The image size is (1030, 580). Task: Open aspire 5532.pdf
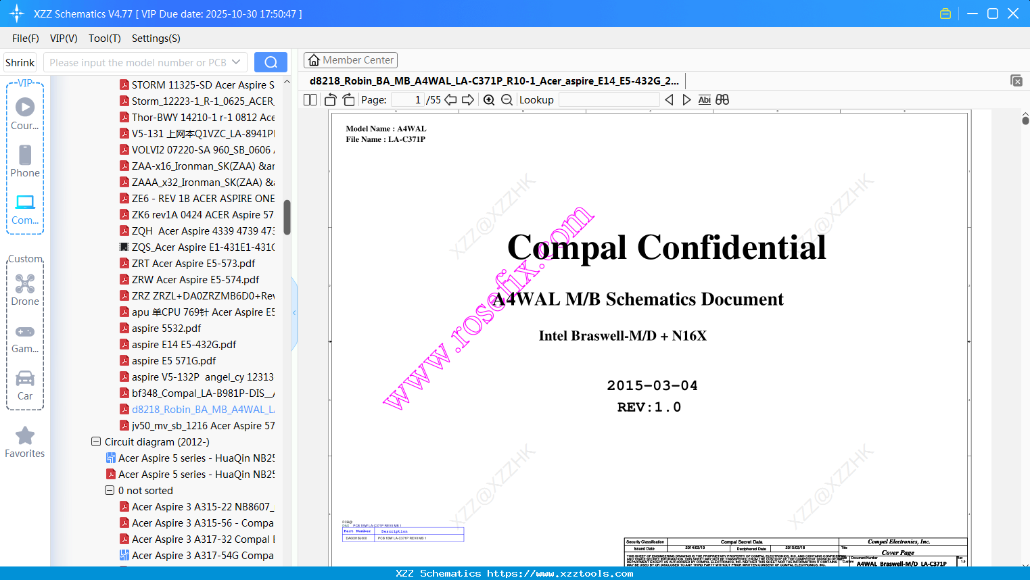(166, 329)
